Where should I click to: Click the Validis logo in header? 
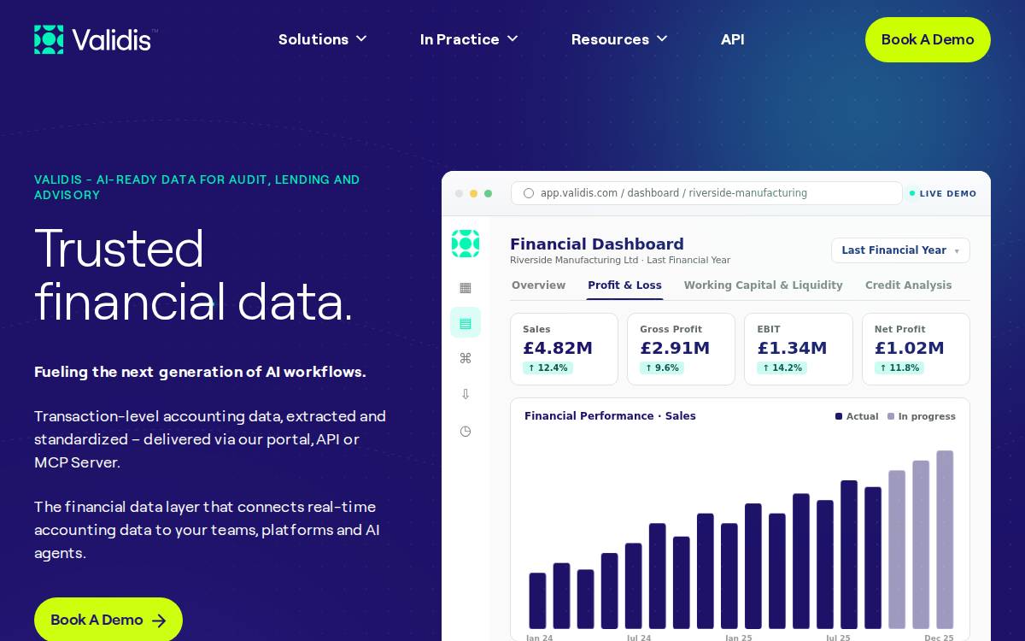point(96,39)
